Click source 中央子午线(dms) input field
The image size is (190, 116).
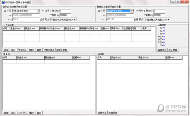(x=65, y=11)
